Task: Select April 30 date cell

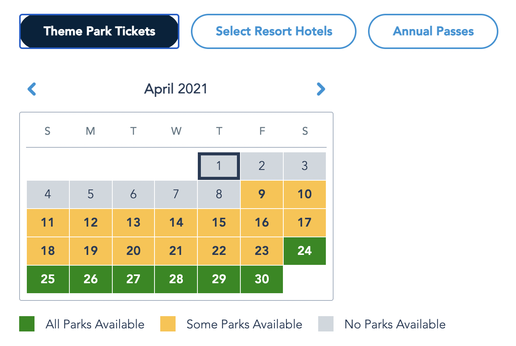Action: click(262, 279)
